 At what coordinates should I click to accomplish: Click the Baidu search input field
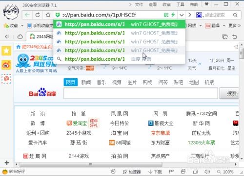141,93
